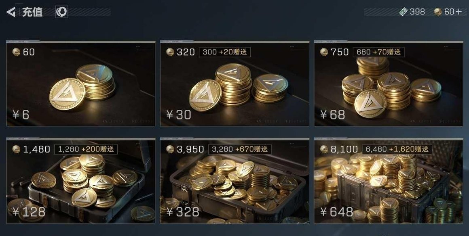Open the customer service headset icon

(61, 12)
